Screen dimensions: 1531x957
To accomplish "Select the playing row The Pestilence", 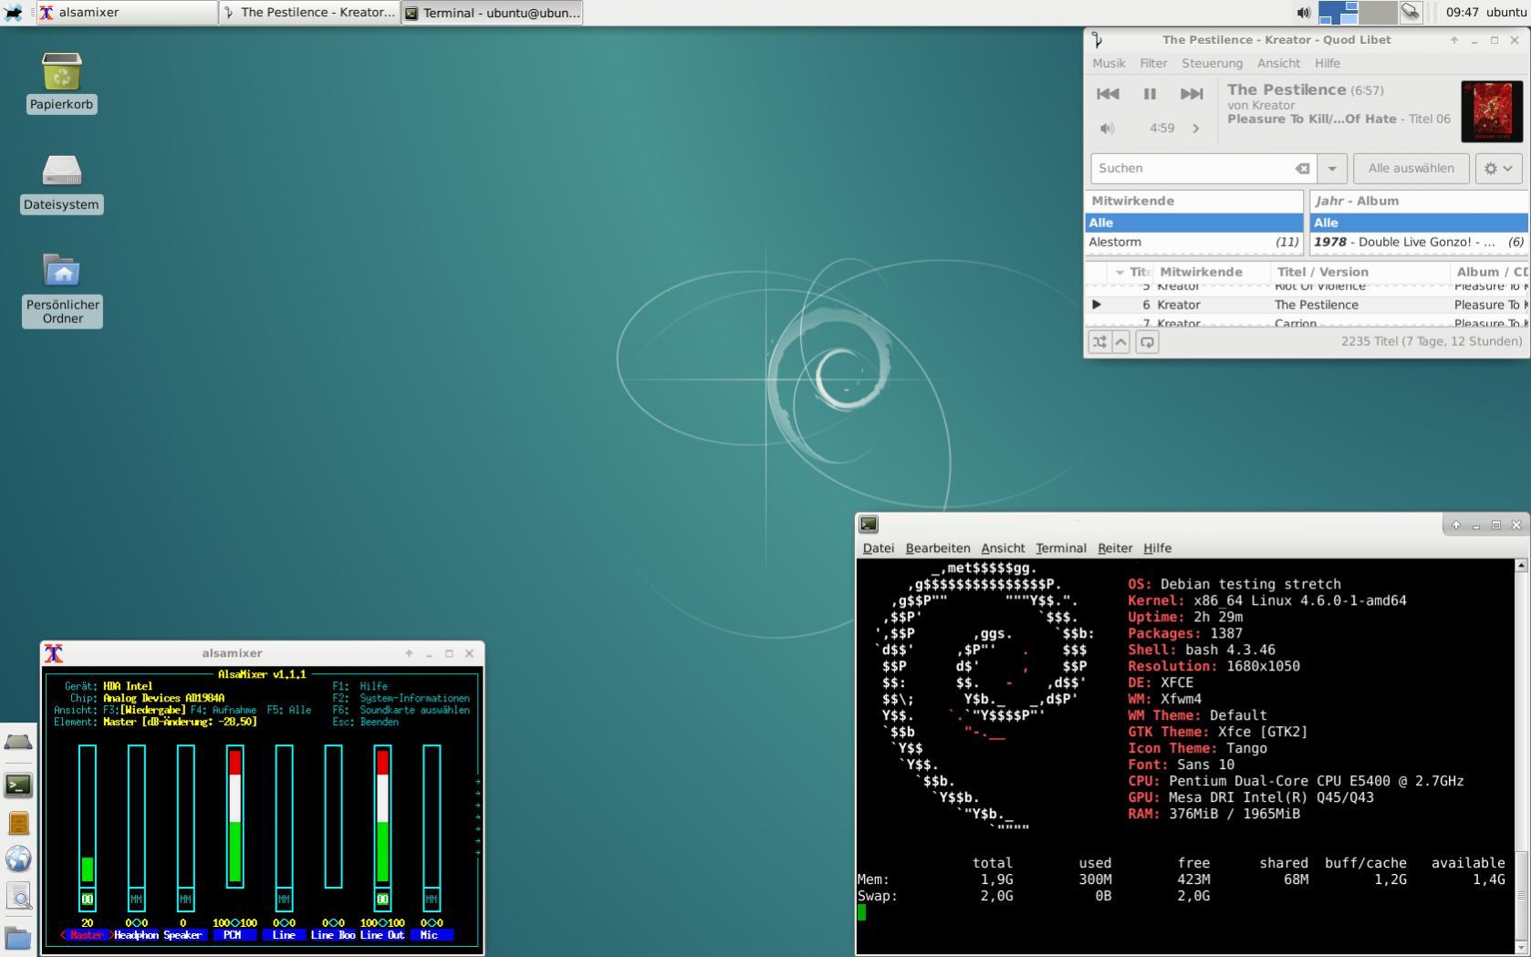I will (1307, 305).
